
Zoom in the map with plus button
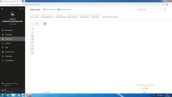[x=32, y=24]
